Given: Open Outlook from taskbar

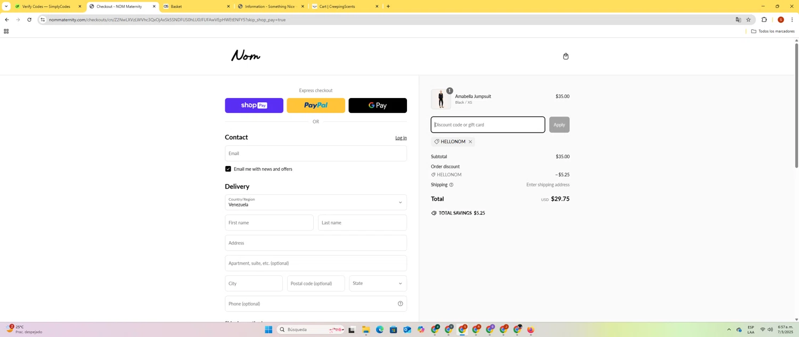Looking at the screenshot, I should pyautogui.click(x=407, y=330).
